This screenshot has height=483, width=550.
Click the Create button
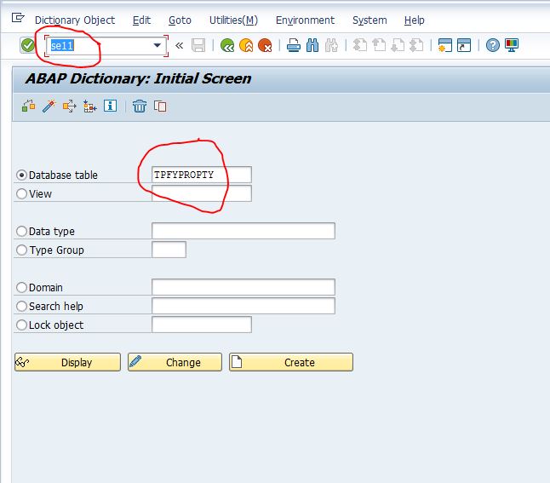(x=291, y=362)
